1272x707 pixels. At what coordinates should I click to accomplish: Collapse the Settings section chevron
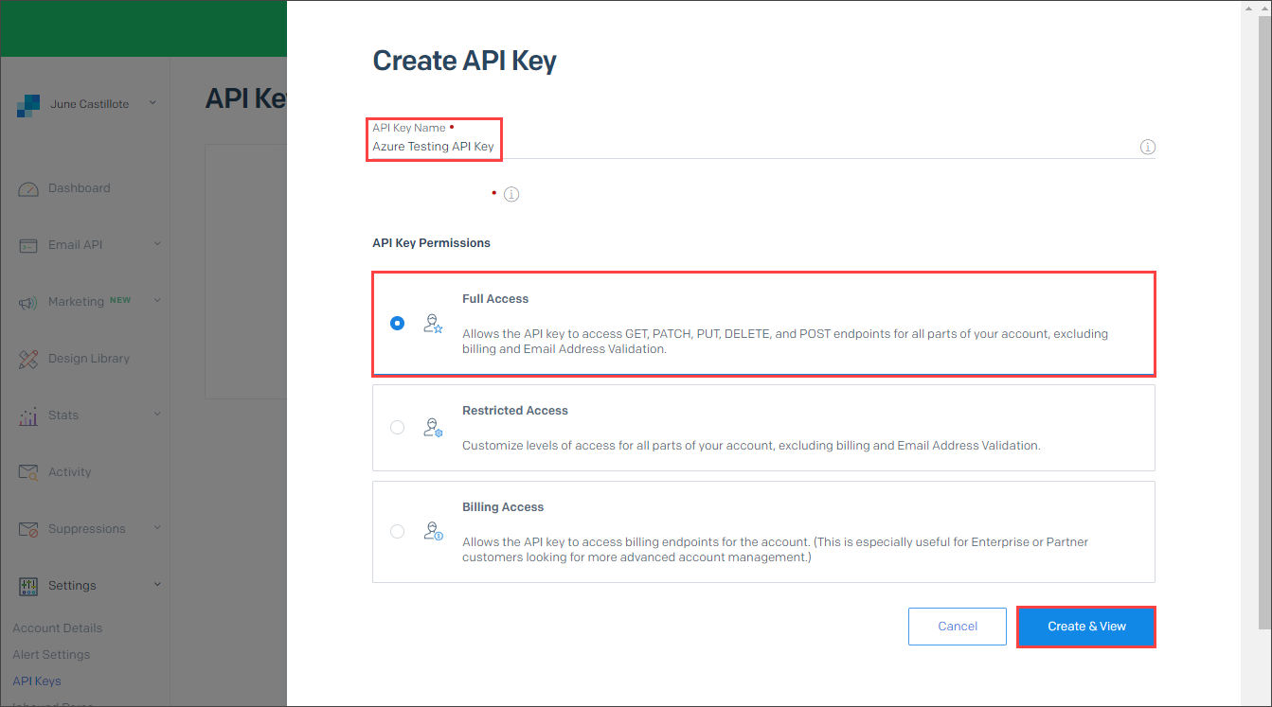tap(156, 585)
